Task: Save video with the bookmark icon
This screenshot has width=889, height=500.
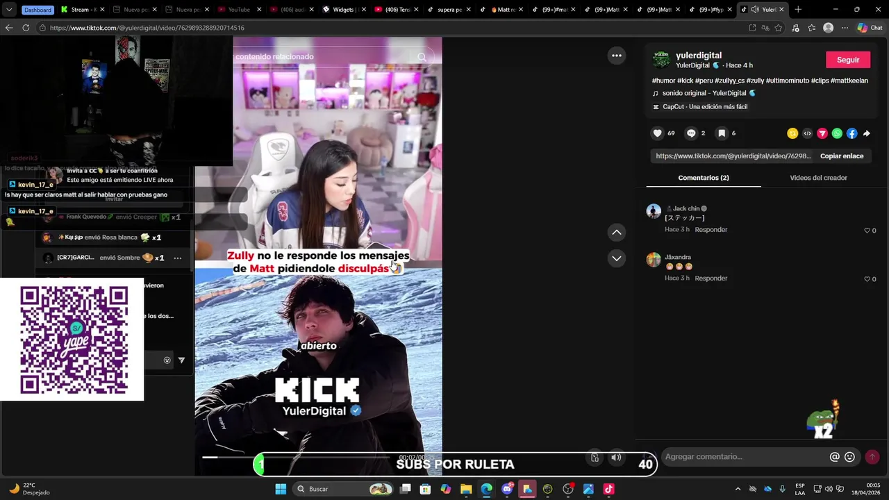Action: coord(722,133)
